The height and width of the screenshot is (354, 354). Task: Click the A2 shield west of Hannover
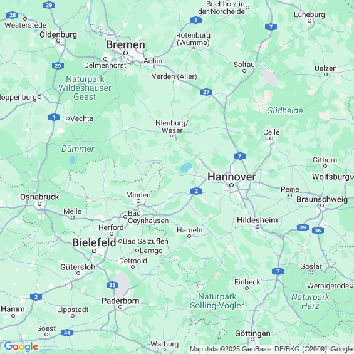pyautogui.click(x=196, y=191)
